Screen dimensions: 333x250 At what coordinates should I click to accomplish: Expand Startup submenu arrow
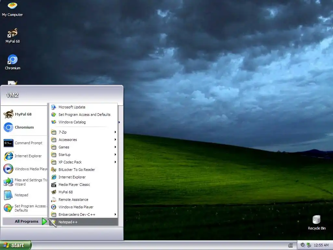pos(115,155)
